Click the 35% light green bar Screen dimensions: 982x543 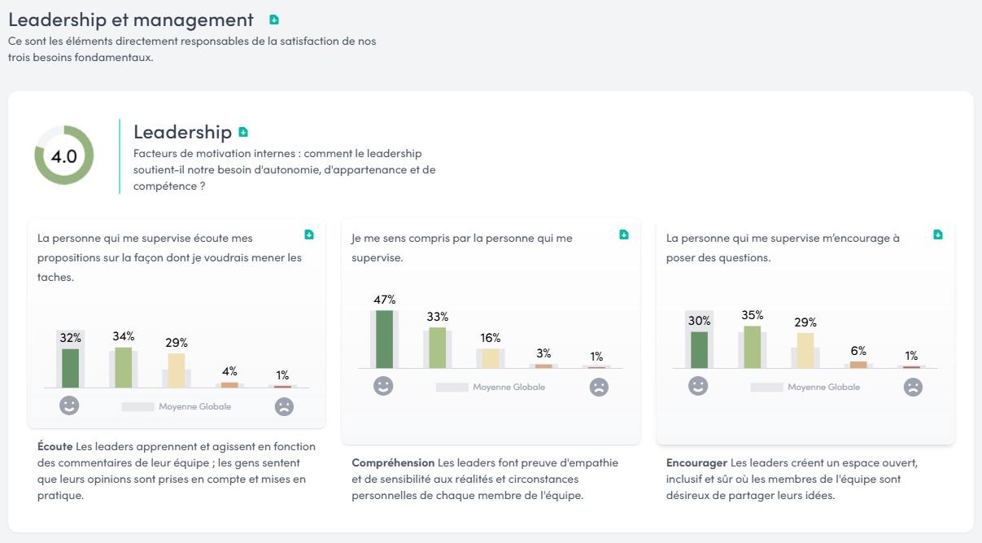(753, 347)
